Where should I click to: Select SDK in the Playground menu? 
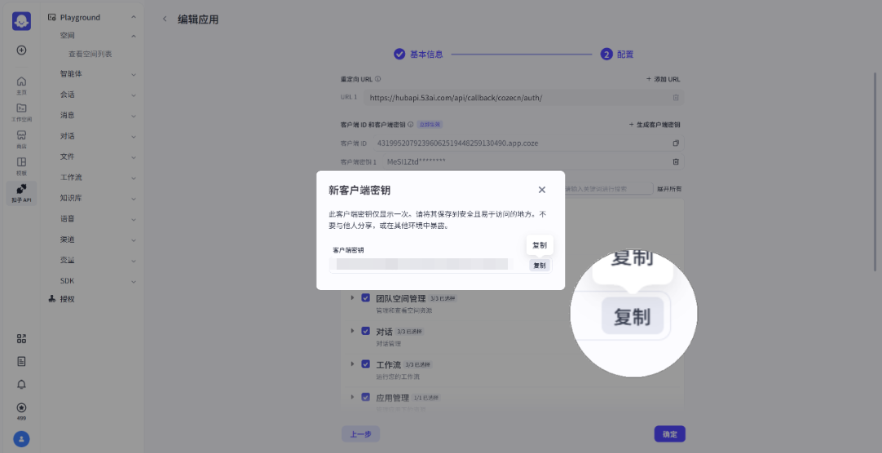[67, 281]
